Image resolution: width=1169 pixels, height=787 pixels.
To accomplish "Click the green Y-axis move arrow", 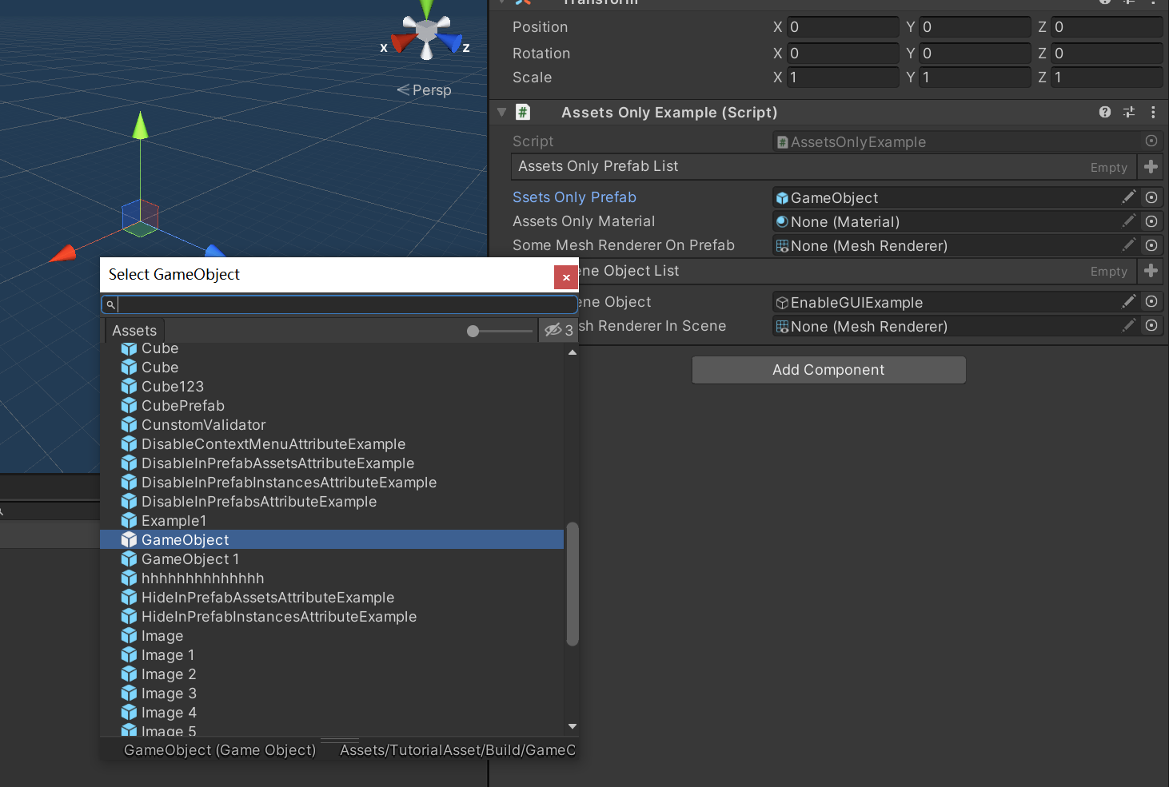I will [140, 125].
